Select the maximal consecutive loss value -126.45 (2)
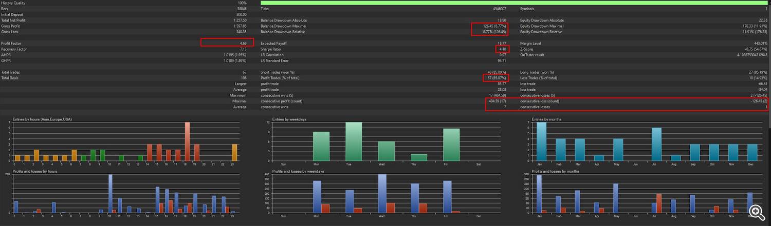This screenshot has width=771, height=226. (758, 101)
